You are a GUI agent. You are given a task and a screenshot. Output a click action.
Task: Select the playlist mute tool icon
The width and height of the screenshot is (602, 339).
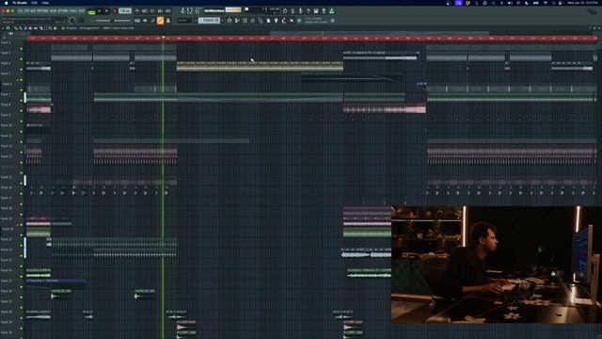30,28
